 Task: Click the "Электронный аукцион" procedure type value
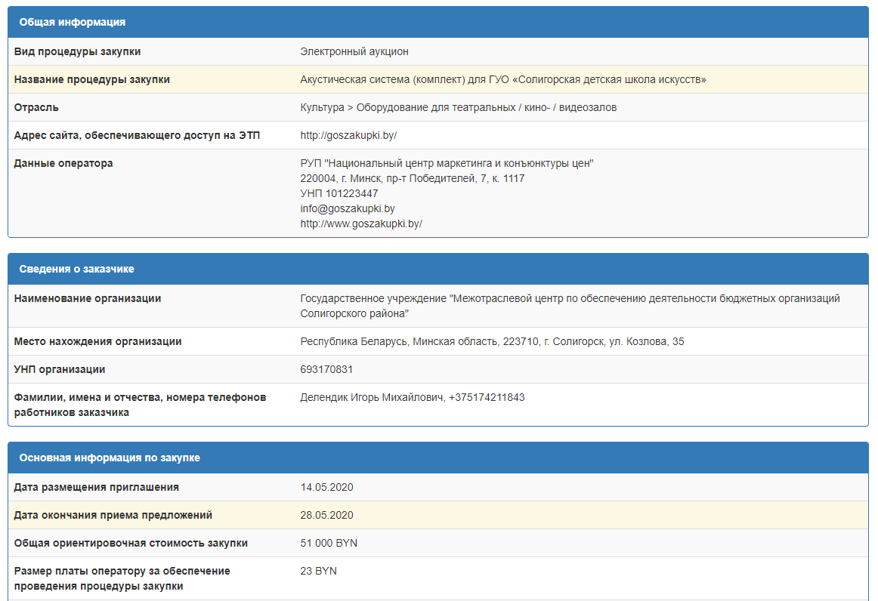point(354,51)
